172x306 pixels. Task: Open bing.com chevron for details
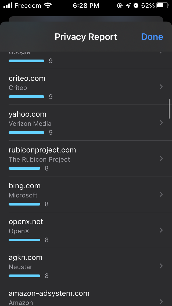tap(161, 194)
